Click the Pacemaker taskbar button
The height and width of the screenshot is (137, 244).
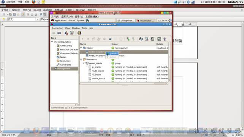pos(146,20)
